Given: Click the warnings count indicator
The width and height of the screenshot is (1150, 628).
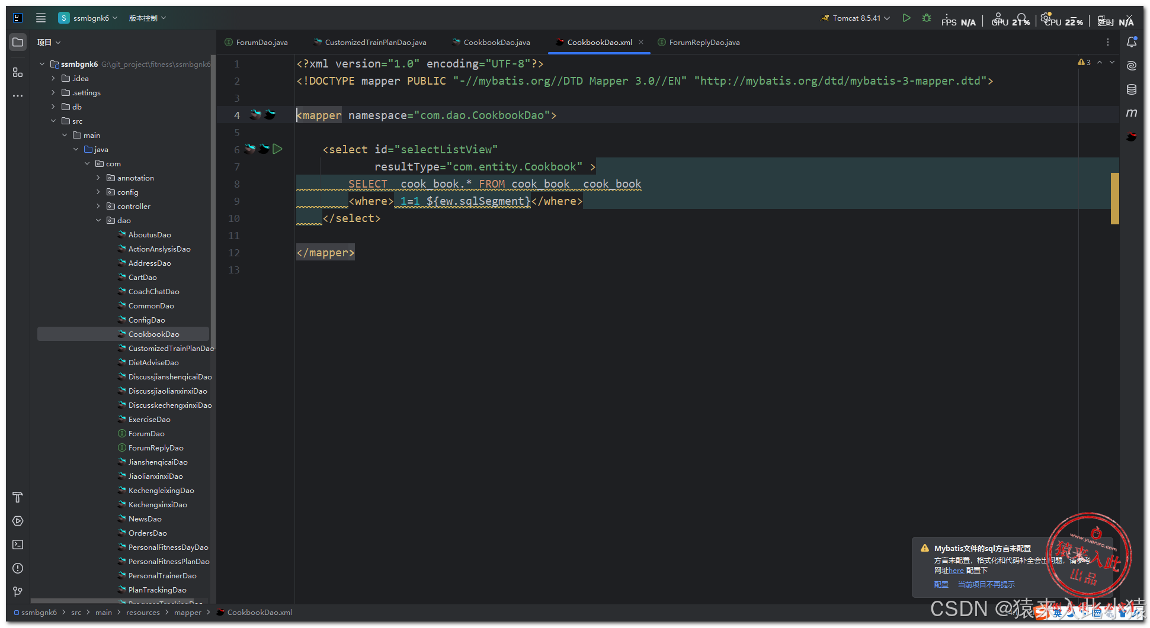Looking at the screenshot, I should point(1084,62).
